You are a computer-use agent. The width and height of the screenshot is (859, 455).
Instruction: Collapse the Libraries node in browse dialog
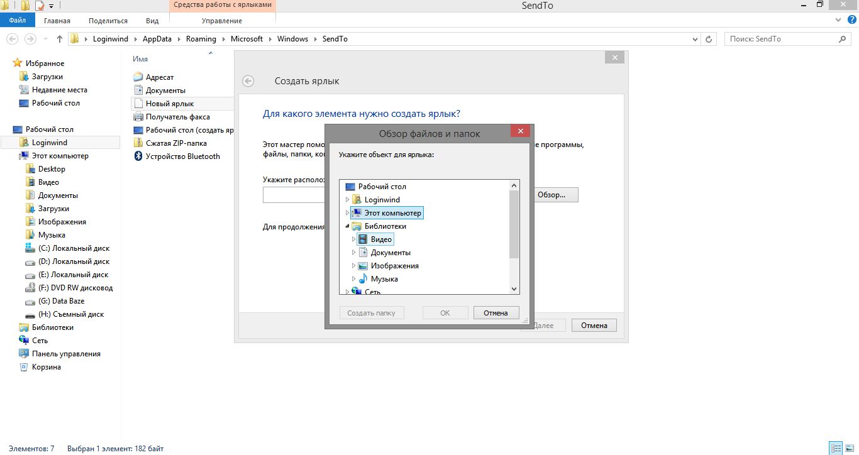[347, 226]
